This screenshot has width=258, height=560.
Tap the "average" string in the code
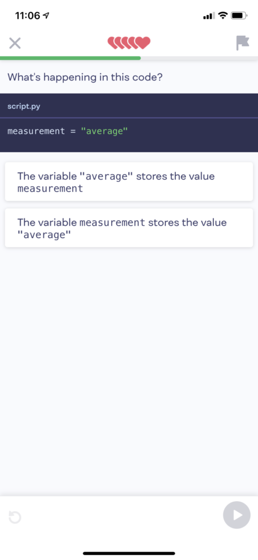point(104,131)
